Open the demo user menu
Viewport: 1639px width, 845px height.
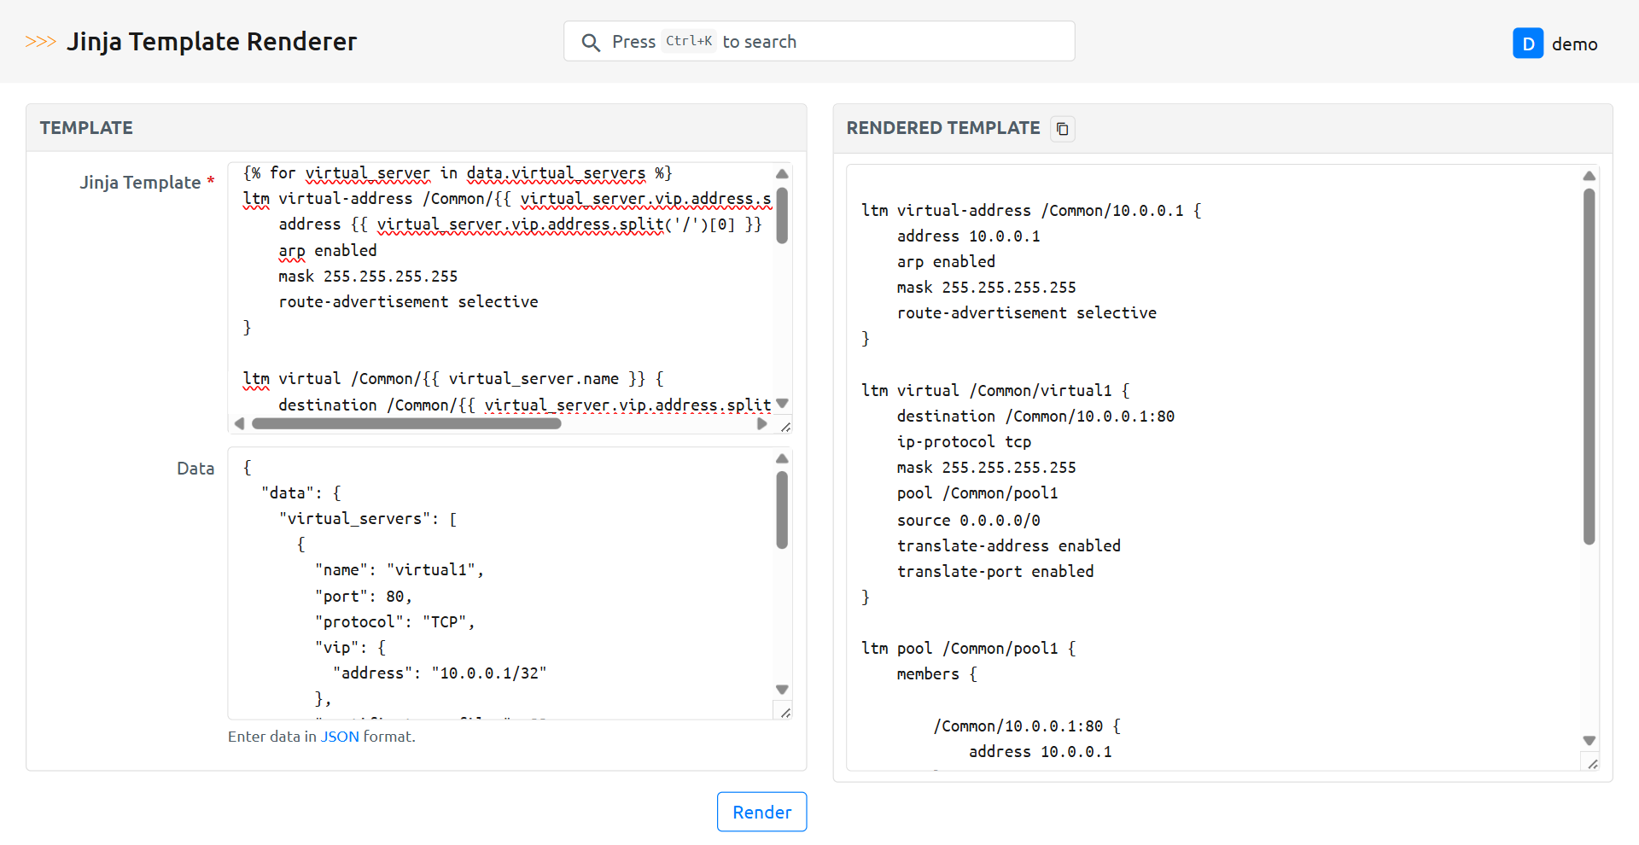(x=1574, y=44)
